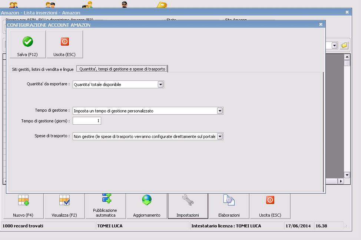The image size is (361, 240).
Task: Open Impostazioni wrench button
Action: tap(188, 206)
